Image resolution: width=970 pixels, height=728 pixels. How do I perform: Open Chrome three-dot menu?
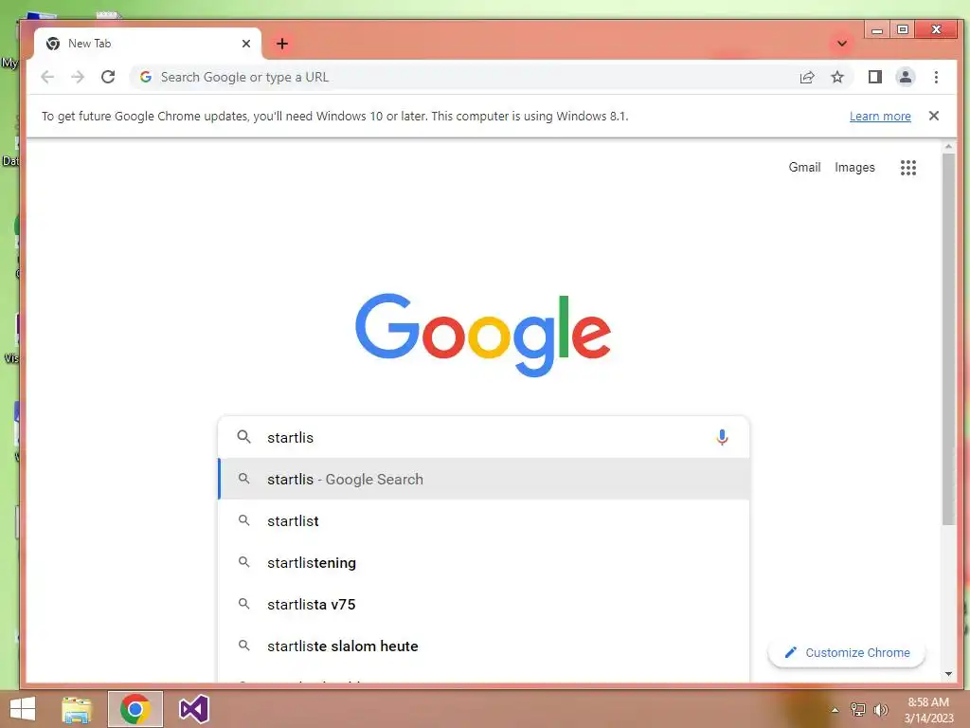click(x=936, y=77)
